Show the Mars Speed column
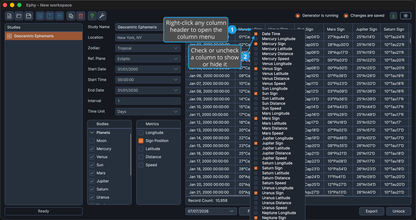 pos(256,133)
